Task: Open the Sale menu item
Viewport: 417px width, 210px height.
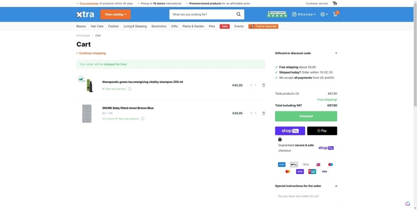Action: click(x=224, y=26)
